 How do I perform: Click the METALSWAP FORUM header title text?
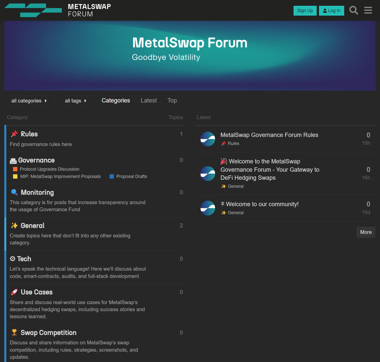pyautogui.click(x=90, y=10)
